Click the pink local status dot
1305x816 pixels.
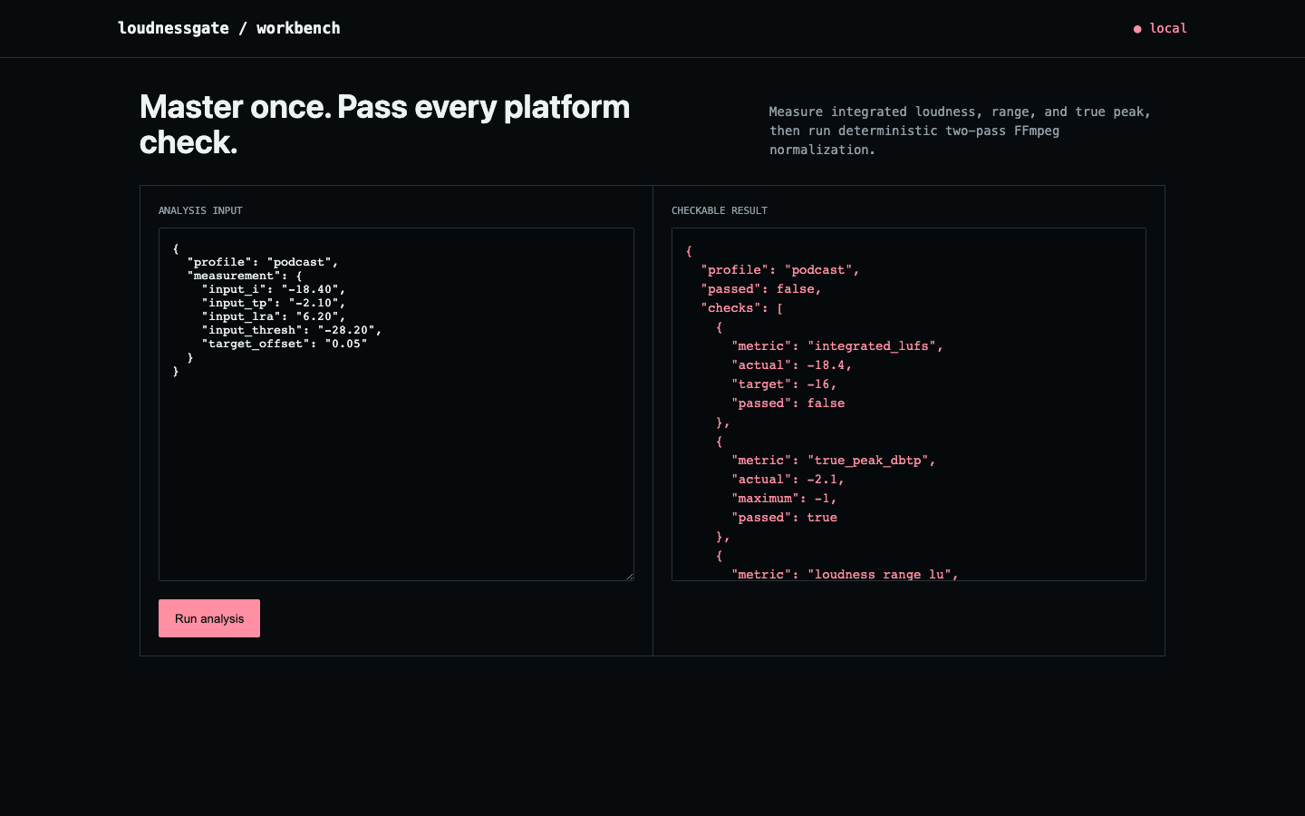pos(1137,29)
